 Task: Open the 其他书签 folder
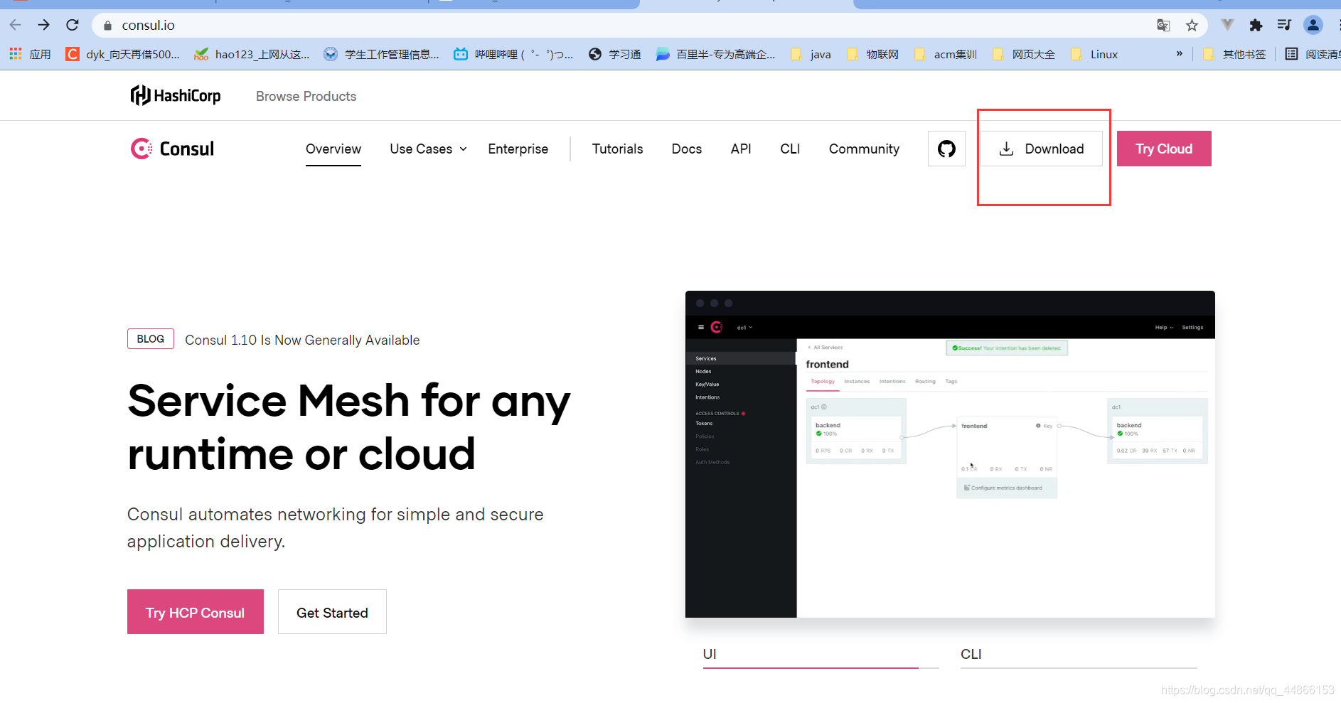(x=1234, y=54)
